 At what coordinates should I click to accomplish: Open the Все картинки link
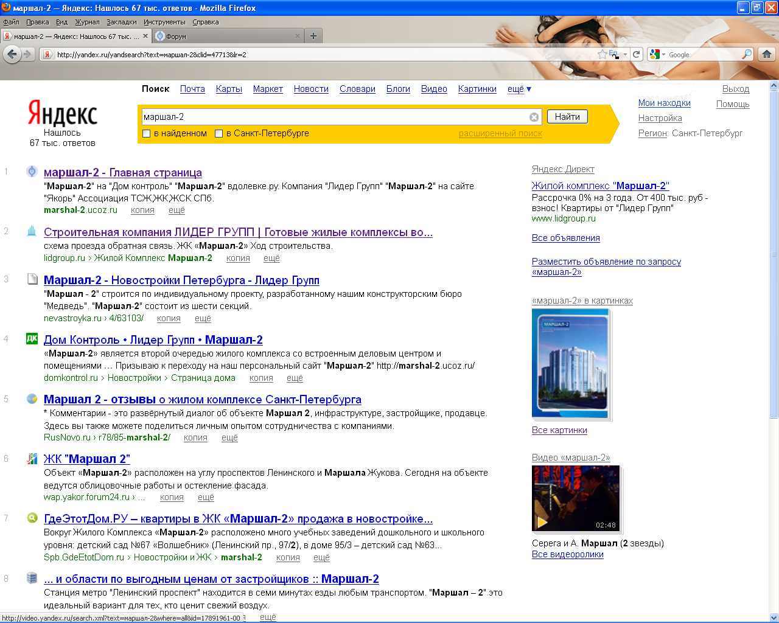559,430
